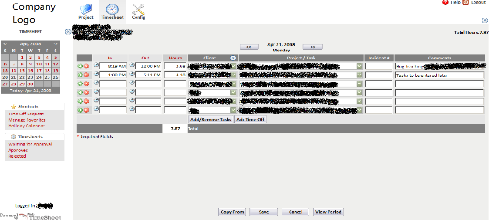Image resolution: width=489 pixels, height=220 pixels.
Task: Open the Project section icon
Action: point(86,8)
